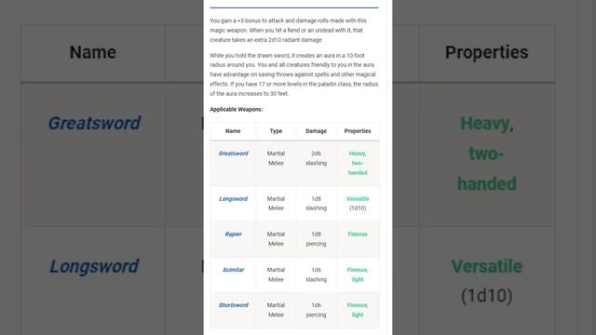This screenshot has width=596, height=335.
Task: Open the Rapier weapon link
Action: (233, 234)
